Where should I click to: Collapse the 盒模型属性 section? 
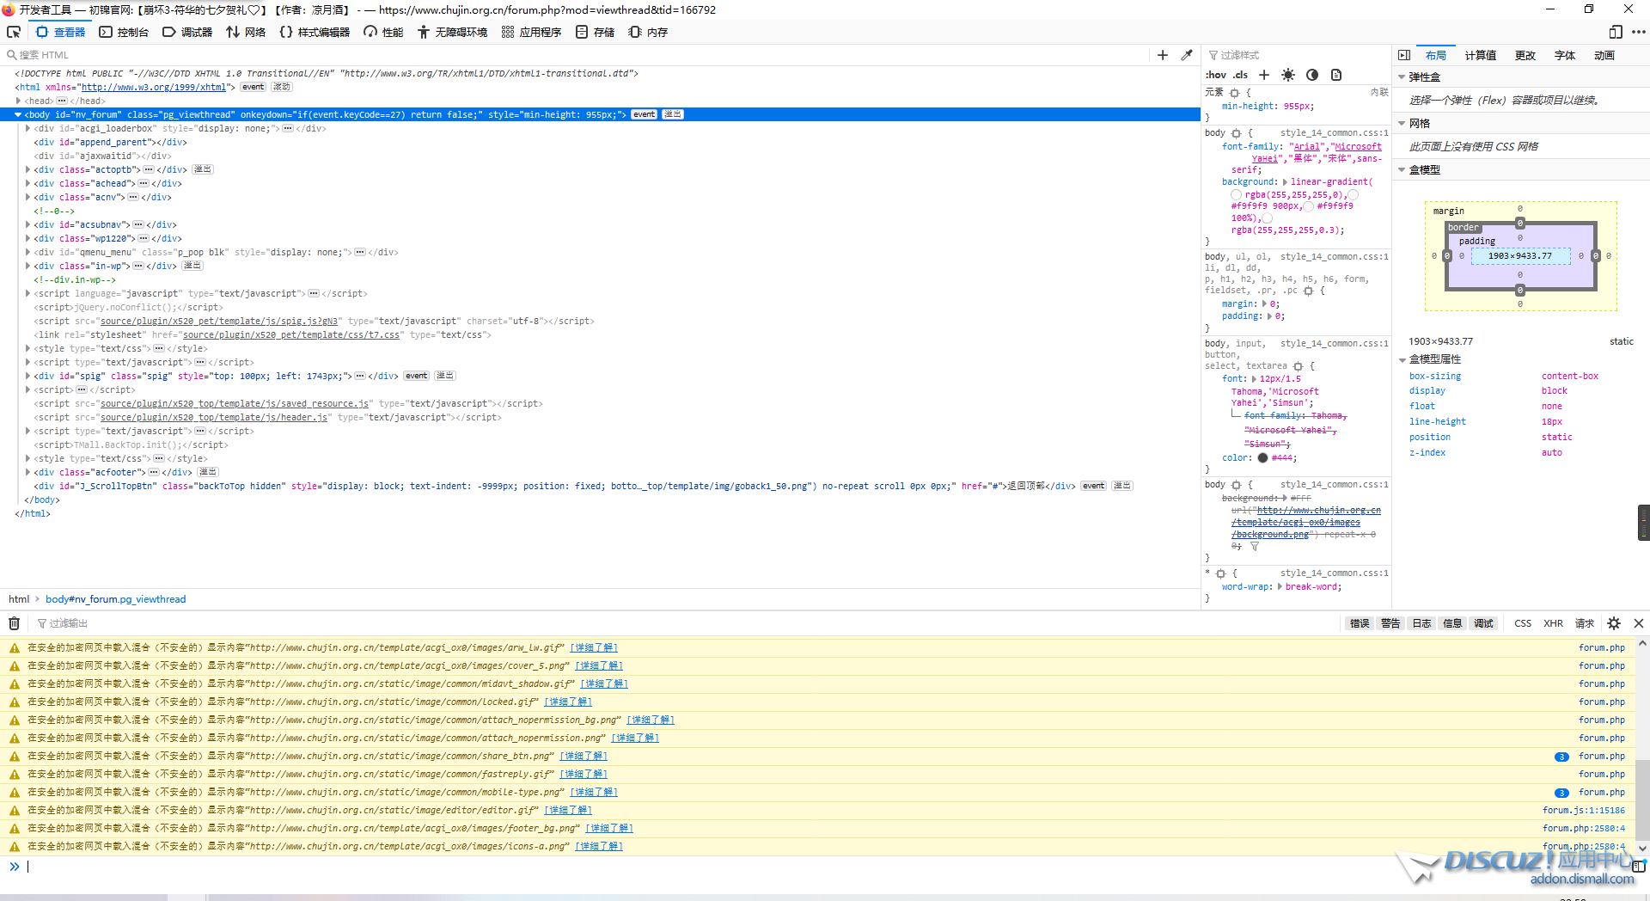(x=1402, y=359)
